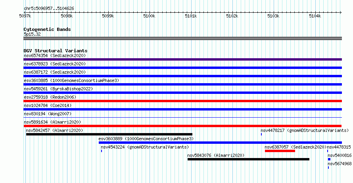
Task: Click the small blue nsv4478315 marker
Action: [x=328, y=151]
